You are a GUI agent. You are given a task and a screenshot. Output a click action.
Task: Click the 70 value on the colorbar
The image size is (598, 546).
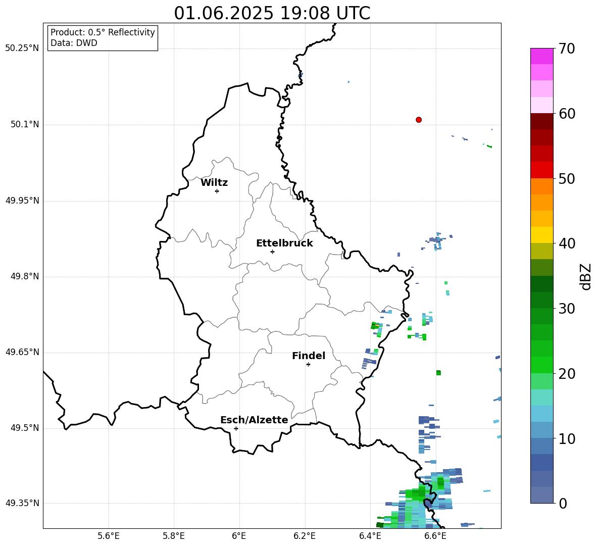(x=567, y=48)
